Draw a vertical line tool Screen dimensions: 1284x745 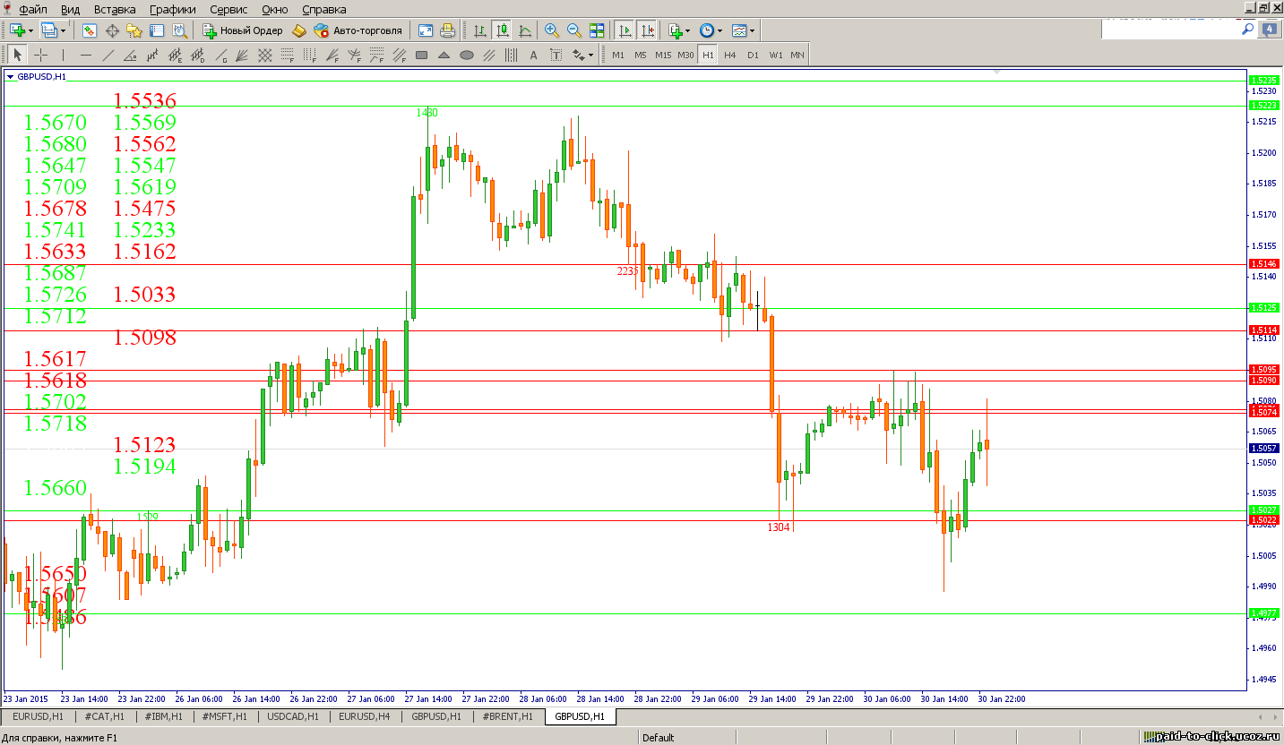63,56
